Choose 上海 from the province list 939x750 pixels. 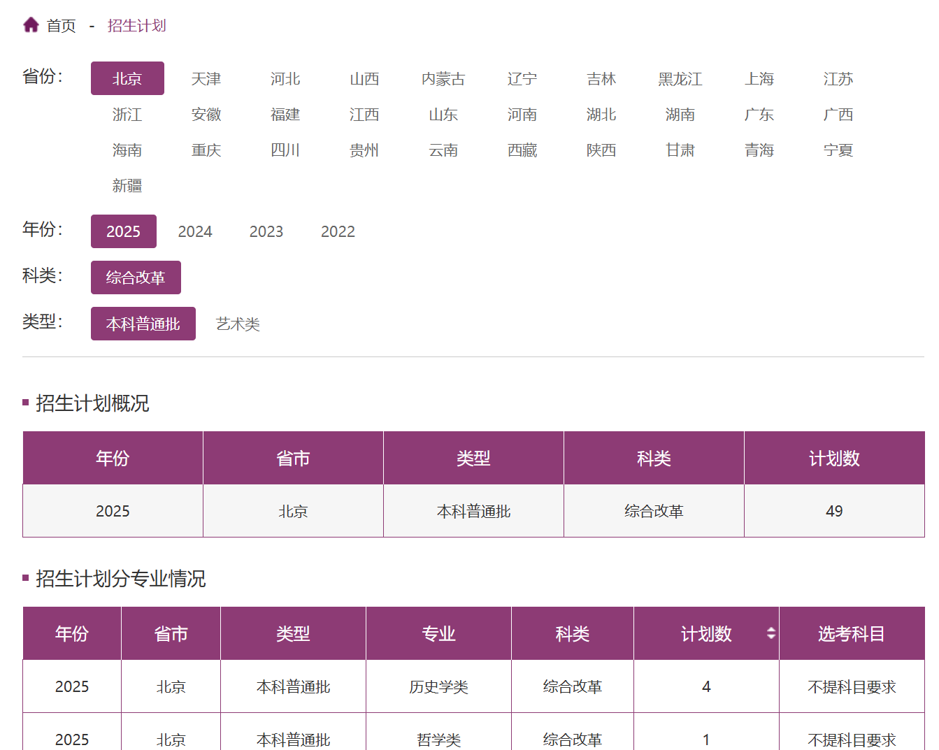coord(759,79)
